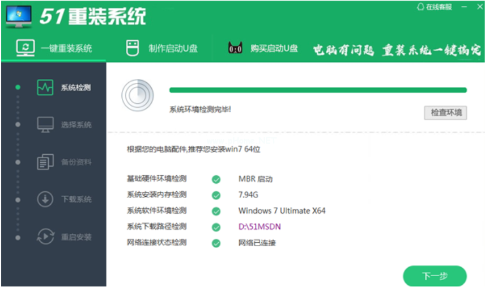Select the 选择系统 monitor icon in sidebar
This screenshot has height=291, width=489.
click(x=45, y=125)
